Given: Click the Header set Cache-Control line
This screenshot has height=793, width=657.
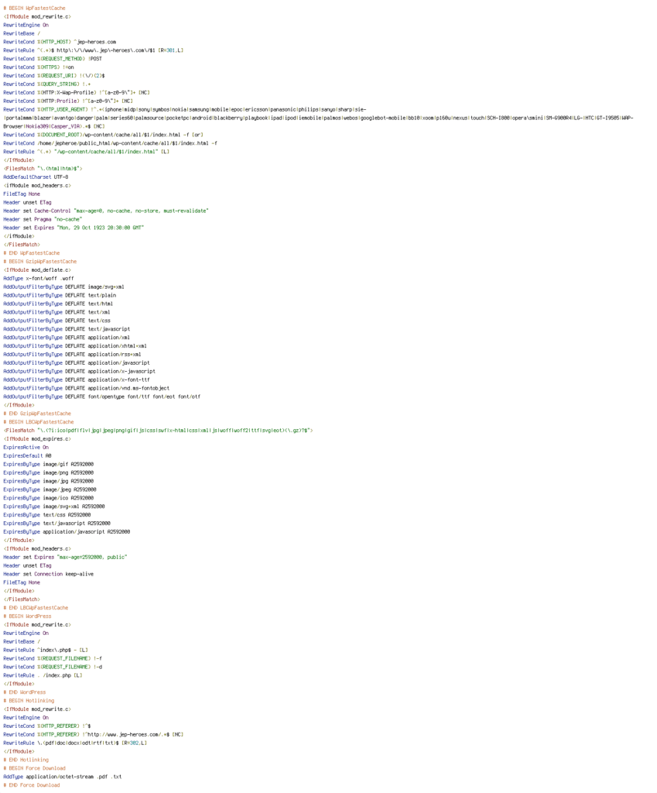Looking at the screenshot, I should point(105,211).
